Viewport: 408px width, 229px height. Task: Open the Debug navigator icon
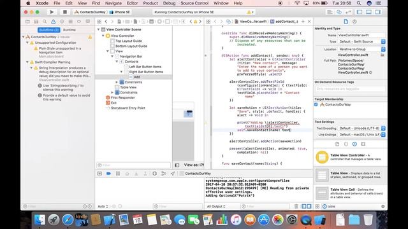[x=70, y=22]
